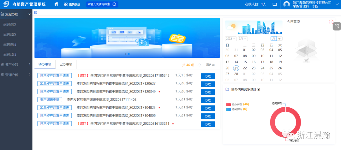Image resolution: width=341 pixels, height=150 pixels.
Task: Click the home icon in top bar
Action: [x=56, y=4]
